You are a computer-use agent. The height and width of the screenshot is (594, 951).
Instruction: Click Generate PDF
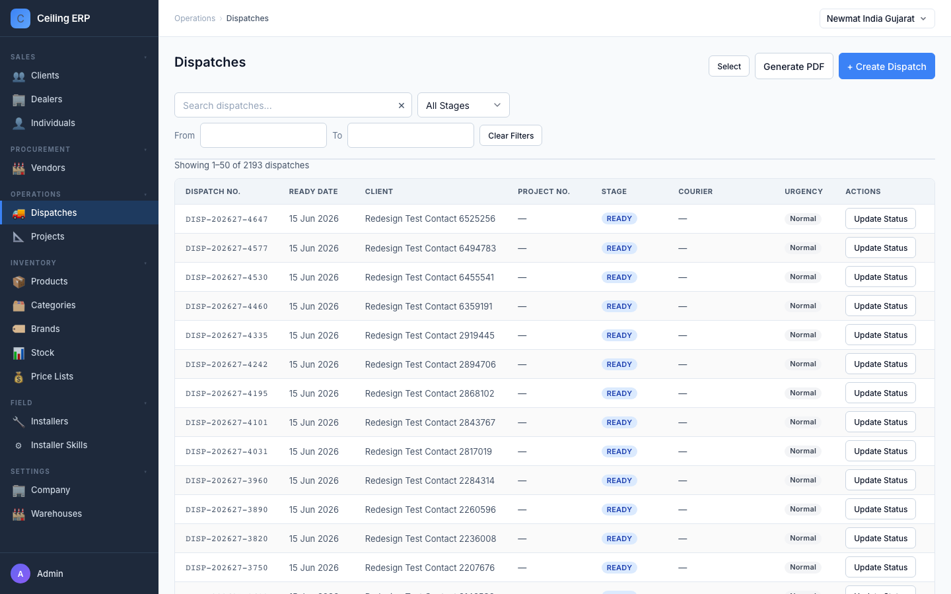point(794,66)
